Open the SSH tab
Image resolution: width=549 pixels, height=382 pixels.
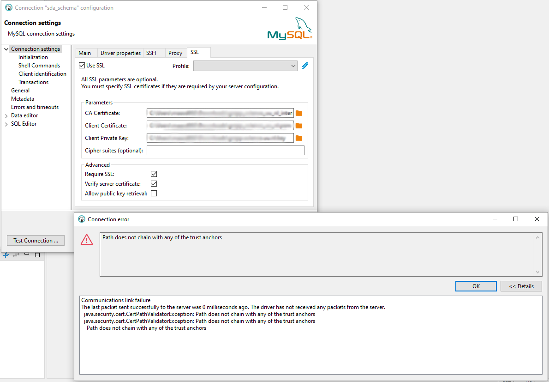point(153,53)
